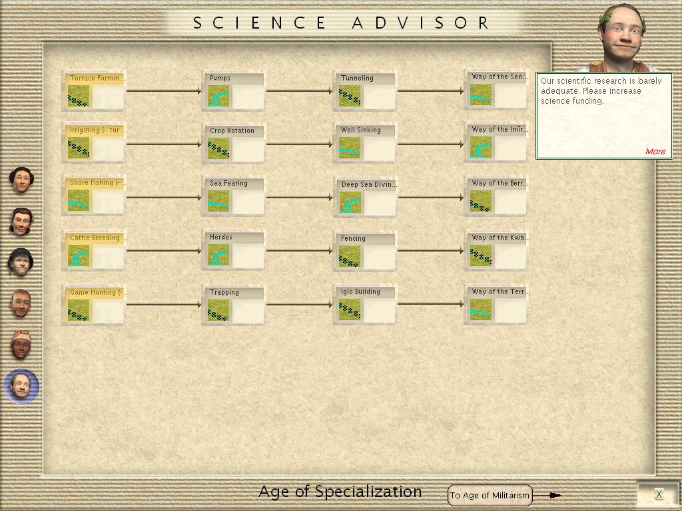Select the Pumps technology icon
This screenshot has width=682, height=511.
click(218, 96)
